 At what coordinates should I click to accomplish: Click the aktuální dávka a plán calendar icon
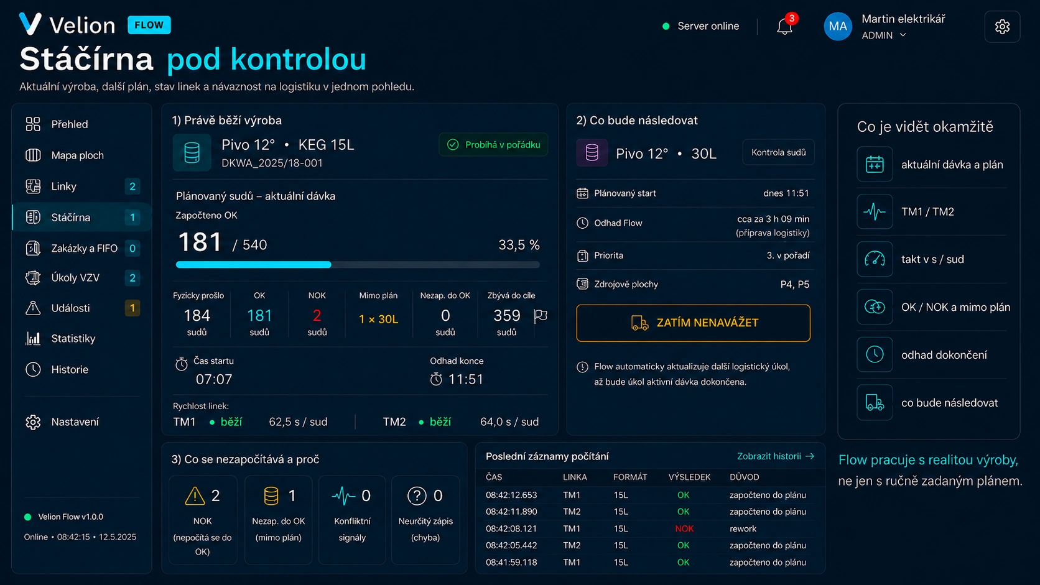pos(875,164)
